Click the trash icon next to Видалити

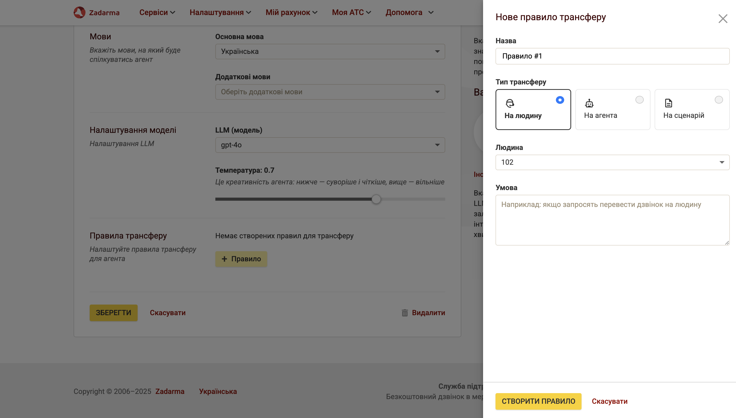tap(405, 313)
